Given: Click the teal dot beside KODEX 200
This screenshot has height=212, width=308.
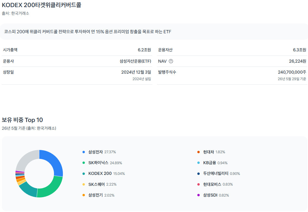Looking at the screenshot, I should click(x=84, y=174).
